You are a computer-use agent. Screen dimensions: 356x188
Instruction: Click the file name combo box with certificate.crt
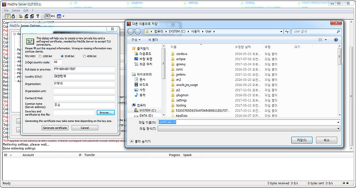pyautogui.click(x=249, y=122)
